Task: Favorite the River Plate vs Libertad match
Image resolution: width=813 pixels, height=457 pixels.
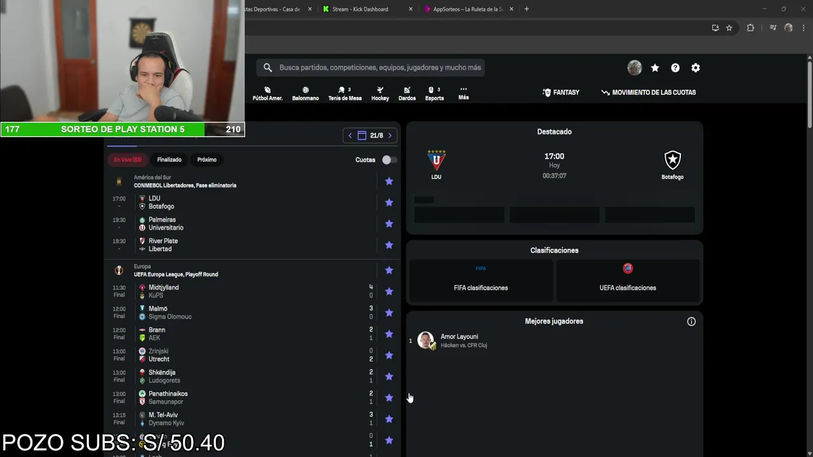Action: pos(389,245)
